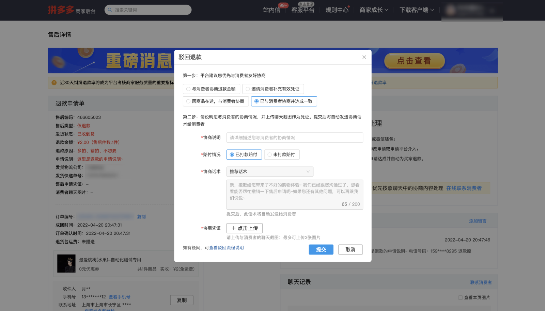Click the blurred user avatar in header

click(x=451, y=10)
